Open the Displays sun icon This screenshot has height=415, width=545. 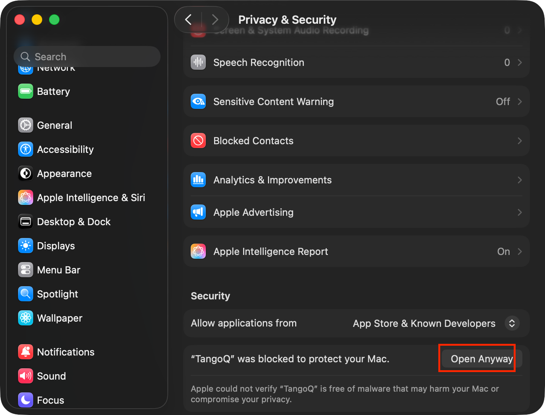pyautogui.click(x=26, y=246)
